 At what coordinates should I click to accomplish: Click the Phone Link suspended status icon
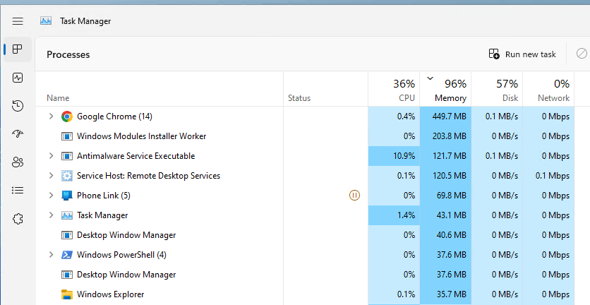pyautogui.click(x=355, y=196)
